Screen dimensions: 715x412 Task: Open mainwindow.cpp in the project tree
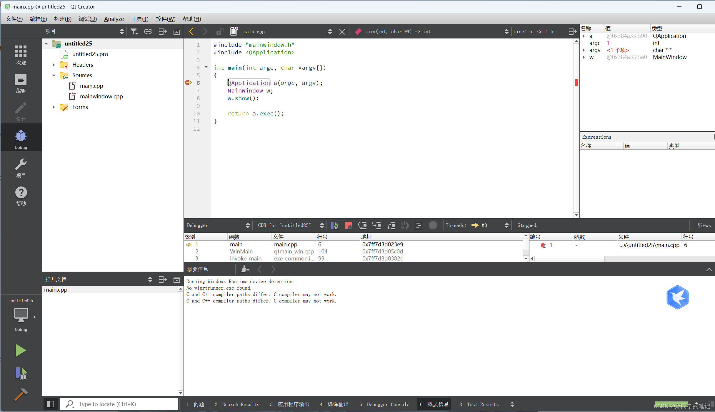click(x=101, y=96)
